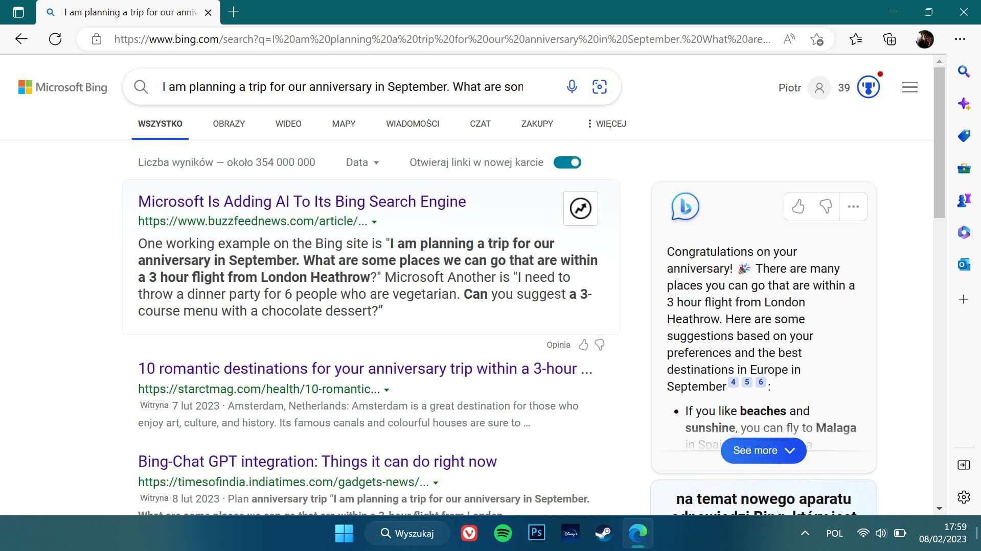981x551 pixels.
Task: Give the Bing chat answer a thumbs up
Action: coord(799,206)
